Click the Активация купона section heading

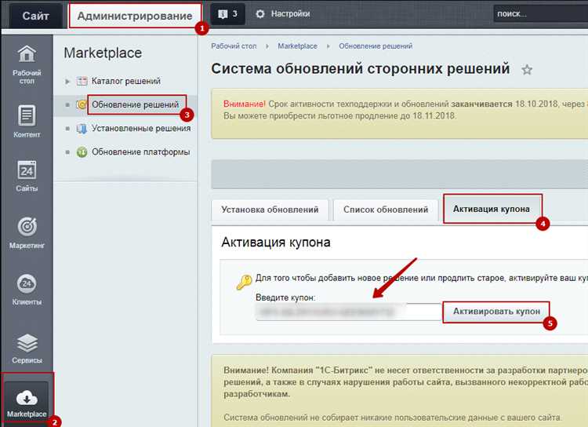coord(276,243)
